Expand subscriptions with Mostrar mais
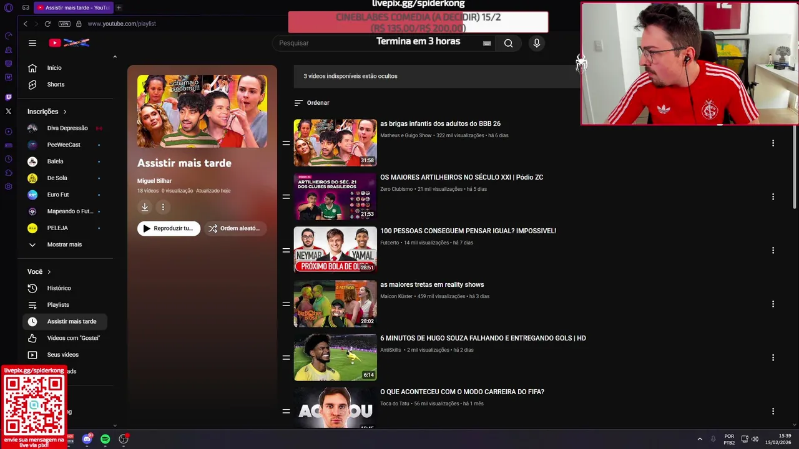799x449 pixels. click(64, 244)
